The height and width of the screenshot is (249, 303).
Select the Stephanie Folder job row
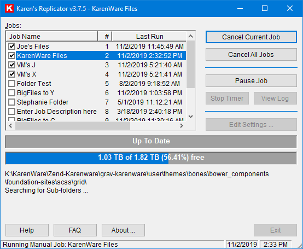96,102
